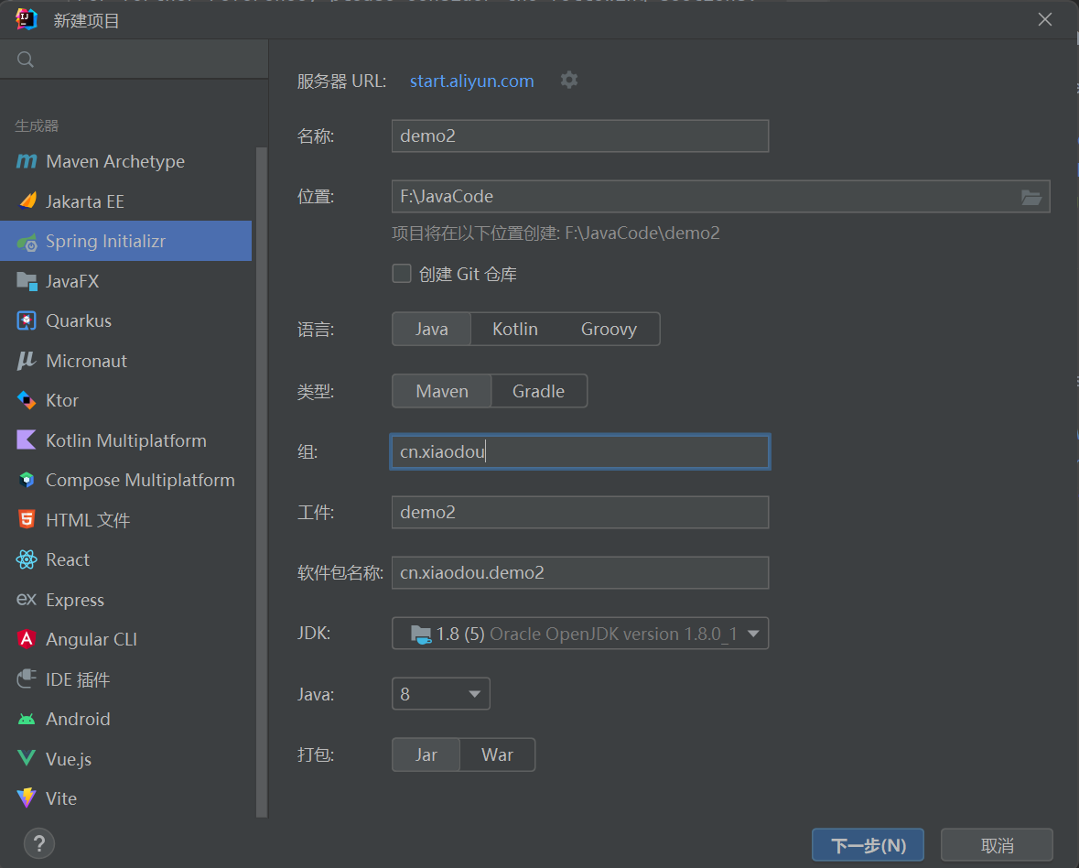This screenshot has width=1079, height=868.
Task: Select Quarkus generator
Action: tap(126, 320)
